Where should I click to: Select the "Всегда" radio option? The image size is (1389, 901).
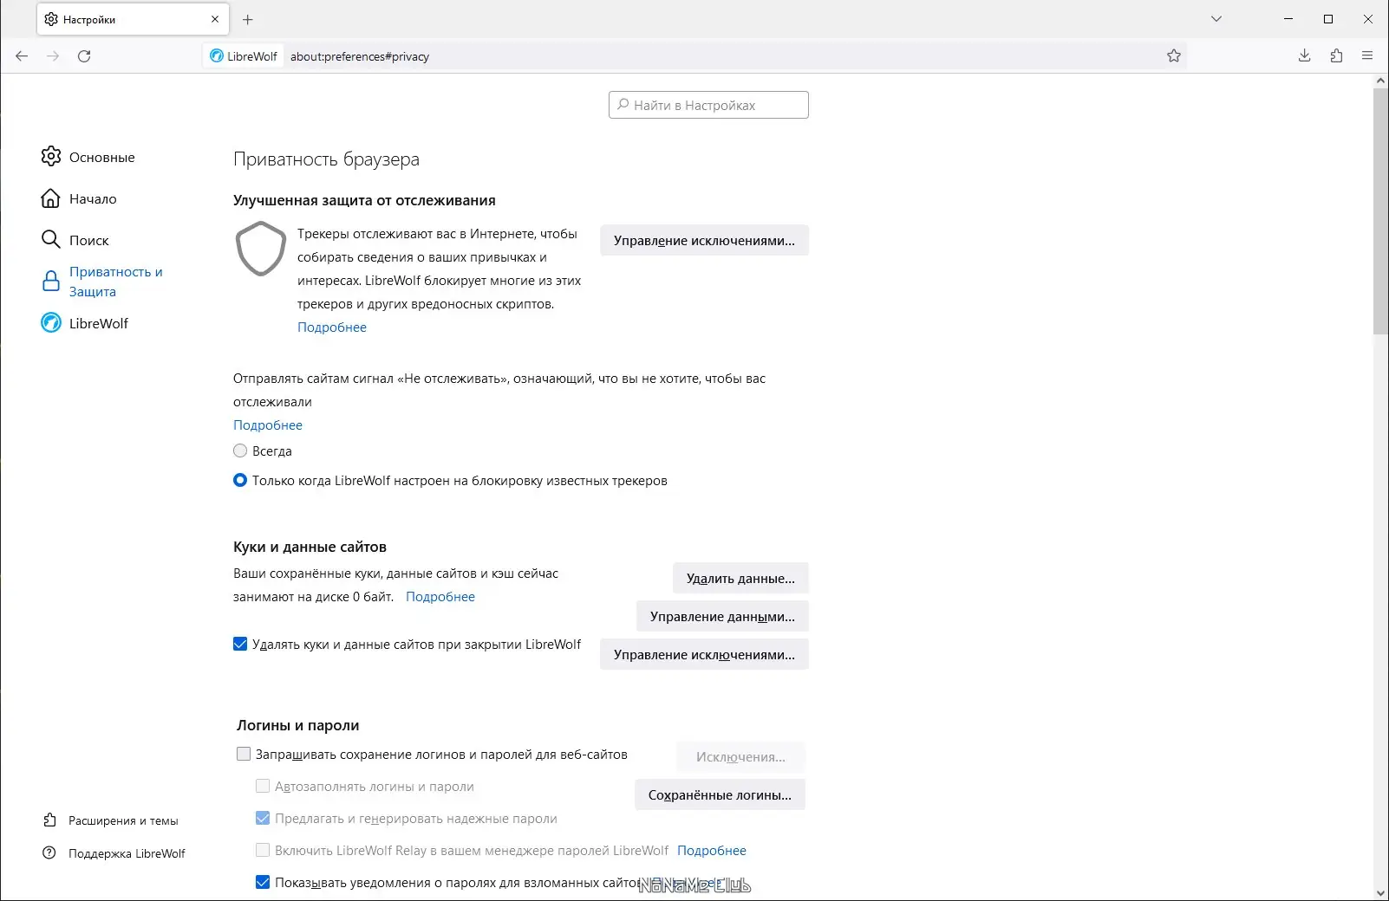click(240, 450)
